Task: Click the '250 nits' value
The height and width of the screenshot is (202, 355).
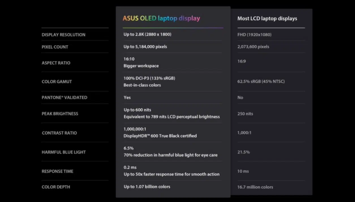Action: [245, 114]
